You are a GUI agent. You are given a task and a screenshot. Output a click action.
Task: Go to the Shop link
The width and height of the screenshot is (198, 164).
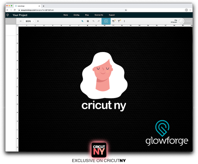pos(87,15)
